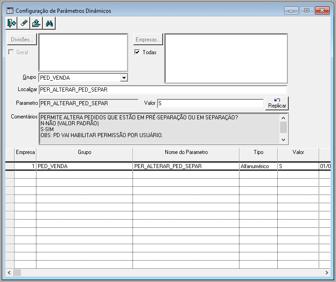Select the PED_VENDA grid cell

coord(84,166)
